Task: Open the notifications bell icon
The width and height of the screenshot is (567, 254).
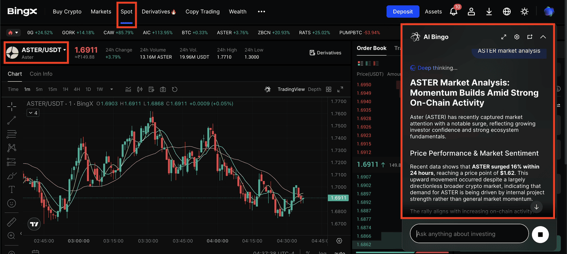Action: [454, 12]
